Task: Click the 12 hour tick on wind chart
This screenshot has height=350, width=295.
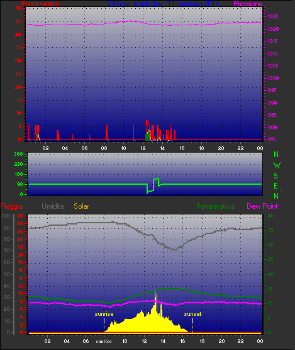Action: (x=143, y=148)
